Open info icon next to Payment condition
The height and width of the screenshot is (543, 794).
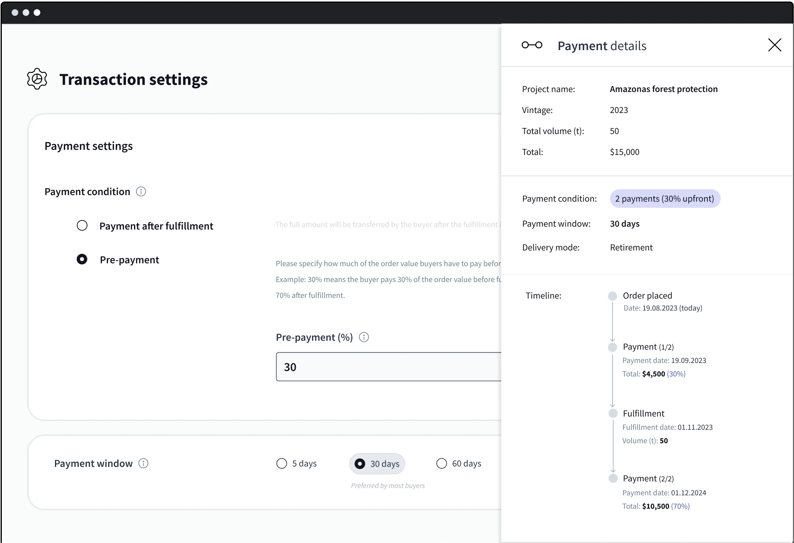click(x=141, y=192)
